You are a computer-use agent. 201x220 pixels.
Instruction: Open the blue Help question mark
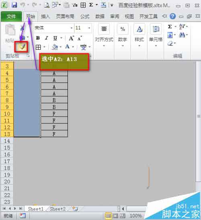click(x=172, y=16)
